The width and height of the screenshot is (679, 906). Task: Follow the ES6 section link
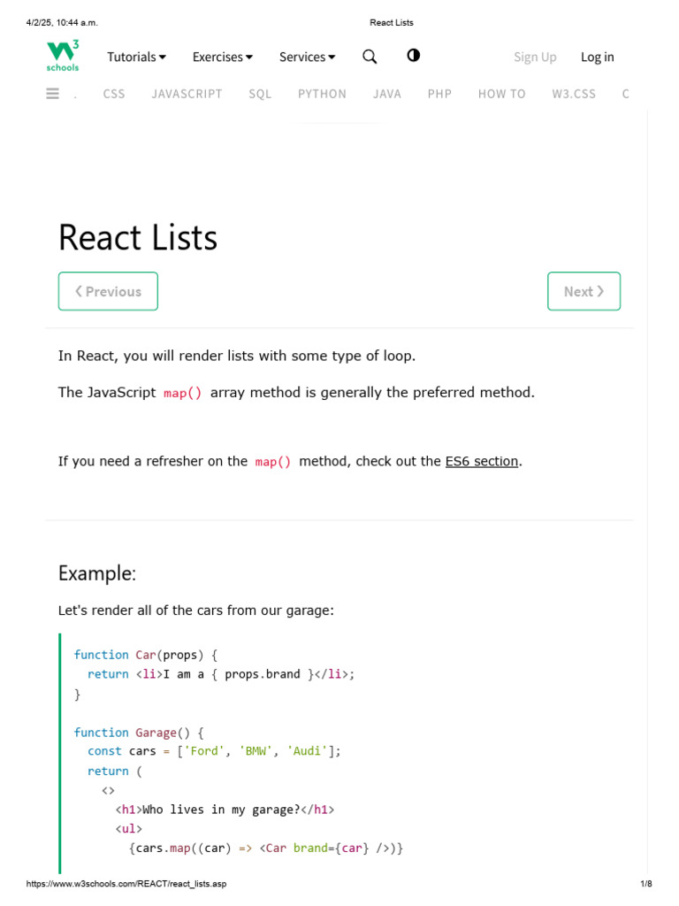pyautogui.click(x=482, y=461)
